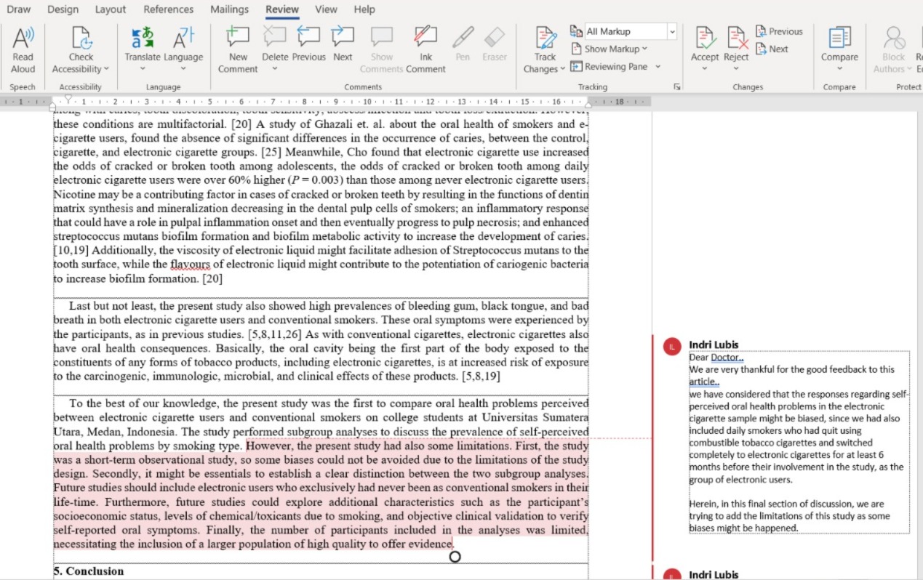
Task: Click the 'P = 0.003' value in the text
Action: click(313, 180)
